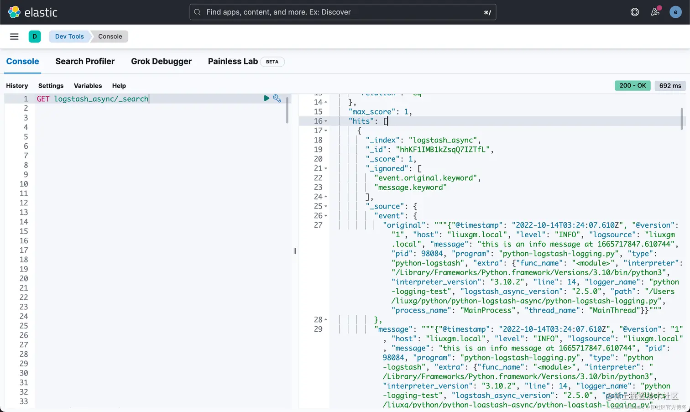The image size is (690, 412).
Task: Click the editor pane resize handle
Action: [295, 251]
